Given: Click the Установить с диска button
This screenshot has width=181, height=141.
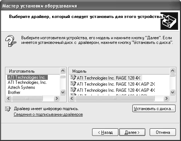Looking at the screenshot, I should (154, 109).
